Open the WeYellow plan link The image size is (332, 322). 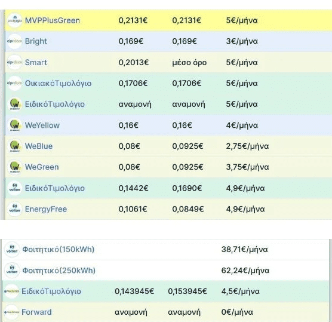click(42, 125)
